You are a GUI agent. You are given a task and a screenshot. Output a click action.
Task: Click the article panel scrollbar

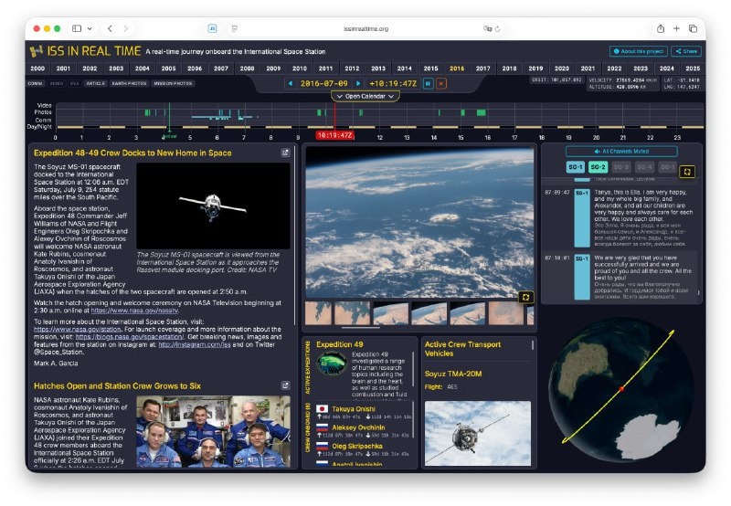294,236
